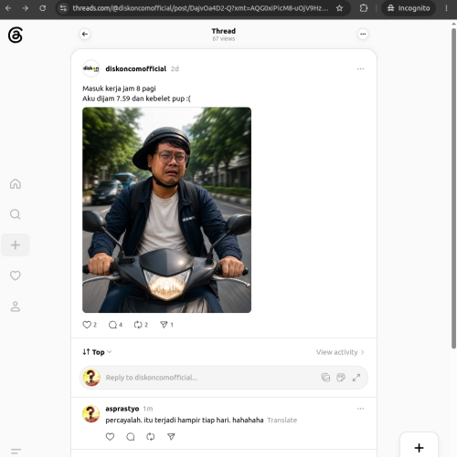Screen dimensions: 457x457
Task: Expand the reply composer
Action: click(x=356, y=378)
